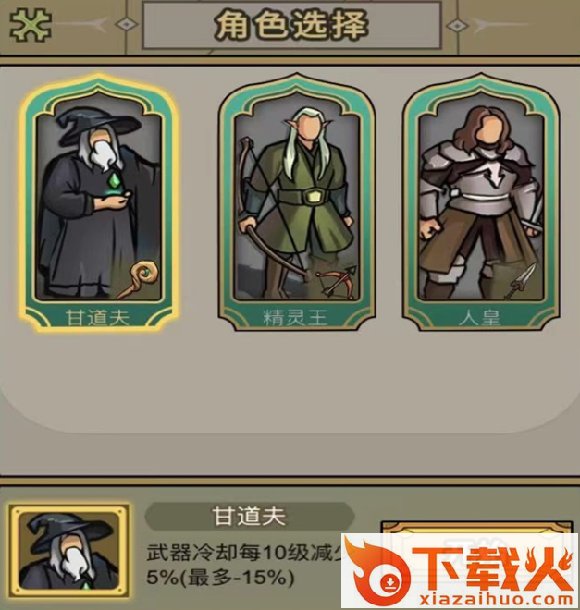Click the diamond ornament left of the title
Image resolution: width=580 pixels, height=610 pixels.
coord(126,25)
